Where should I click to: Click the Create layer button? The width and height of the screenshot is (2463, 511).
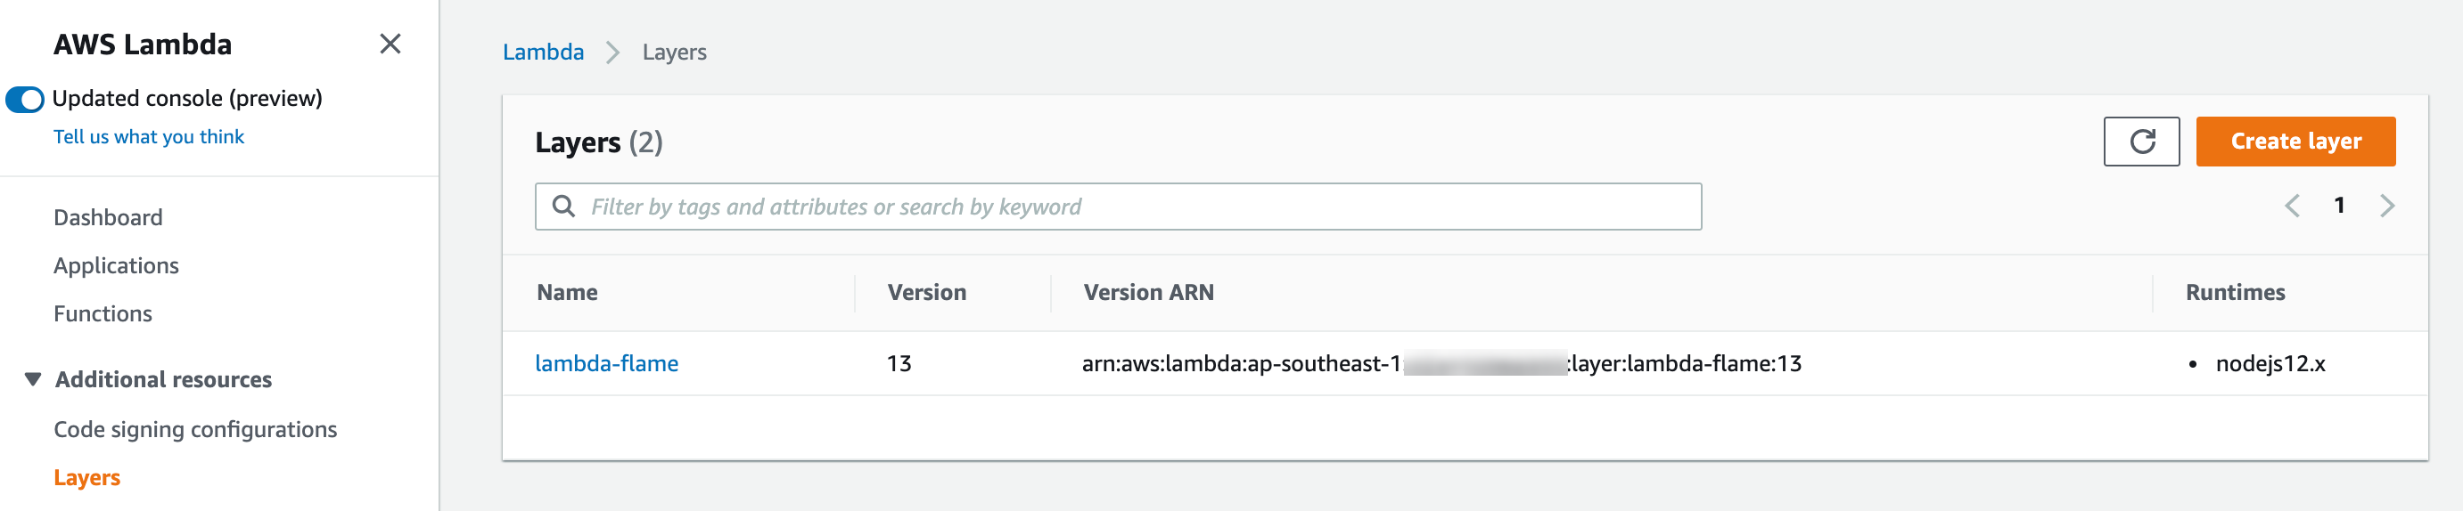(x=2295, y=142)
